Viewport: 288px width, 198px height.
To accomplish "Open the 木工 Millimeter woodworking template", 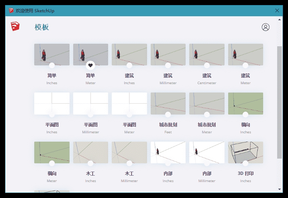I will [129, 152].
